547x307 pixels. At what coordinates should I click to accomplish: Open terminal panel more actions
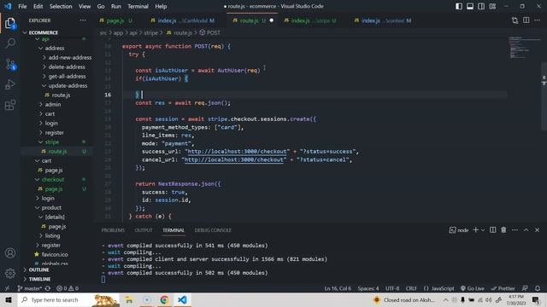pos(515,230)
